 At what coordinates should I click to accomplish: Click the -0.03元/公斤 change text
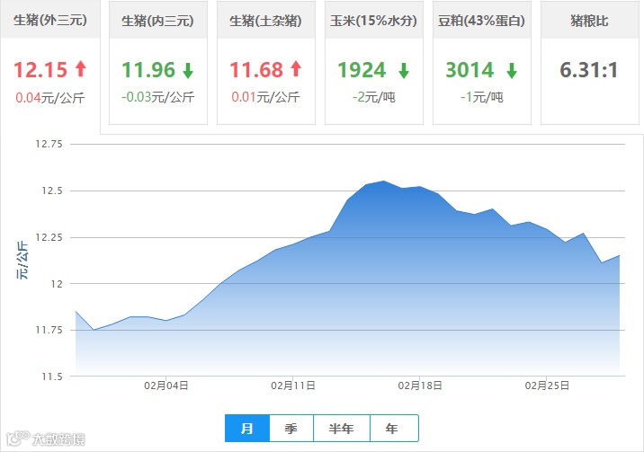tap(157, 97)
